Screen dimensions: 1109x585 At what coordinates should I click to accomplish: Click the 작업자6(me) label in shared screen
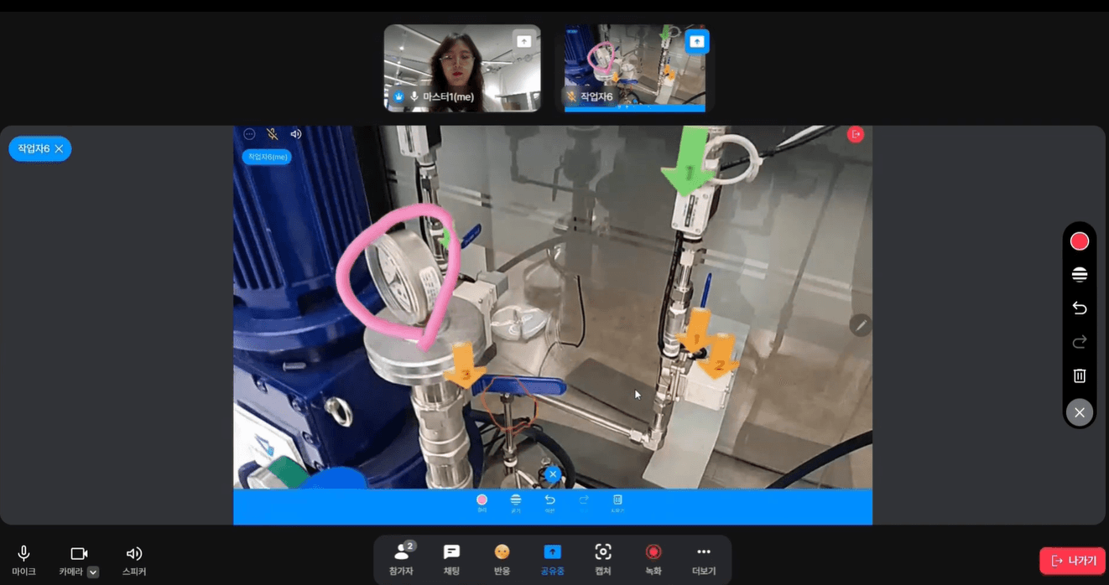267,157
